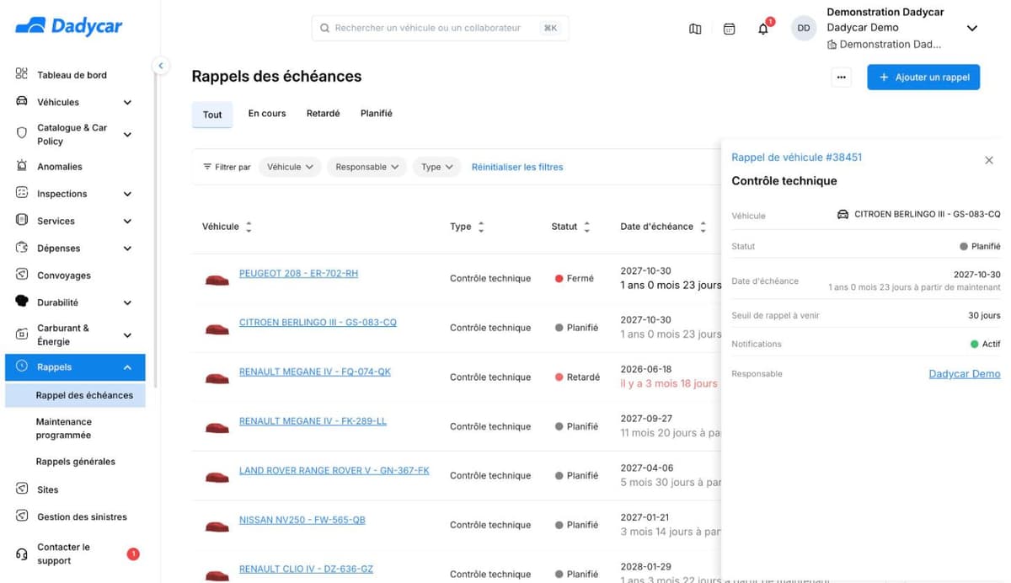Open PEUGEOT 208 - ER-702-RH link
The image size is (1011, 583).
coord(298,274)
